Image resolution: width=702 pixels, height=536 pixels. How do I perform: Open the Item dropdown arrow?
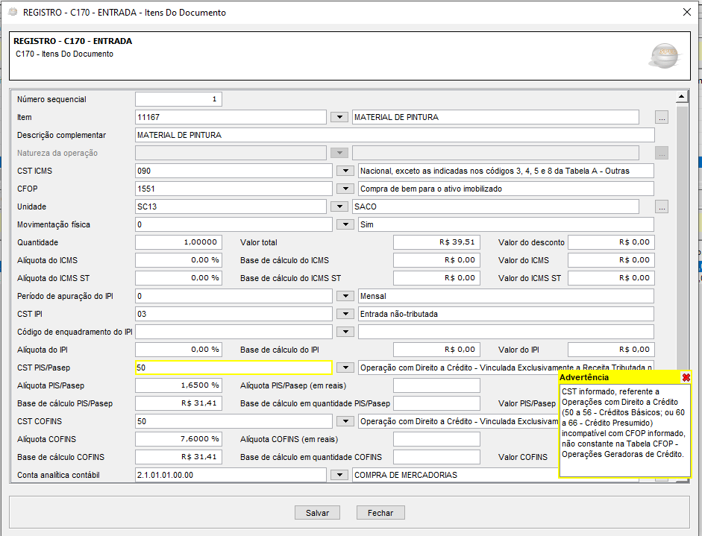pos(339,117)
